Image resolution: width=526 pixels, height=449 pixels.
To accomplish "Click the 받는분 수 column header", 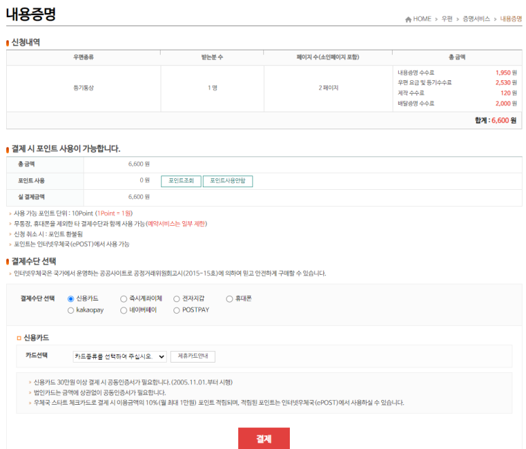I will pyautogui.click(x=212, y=57).
